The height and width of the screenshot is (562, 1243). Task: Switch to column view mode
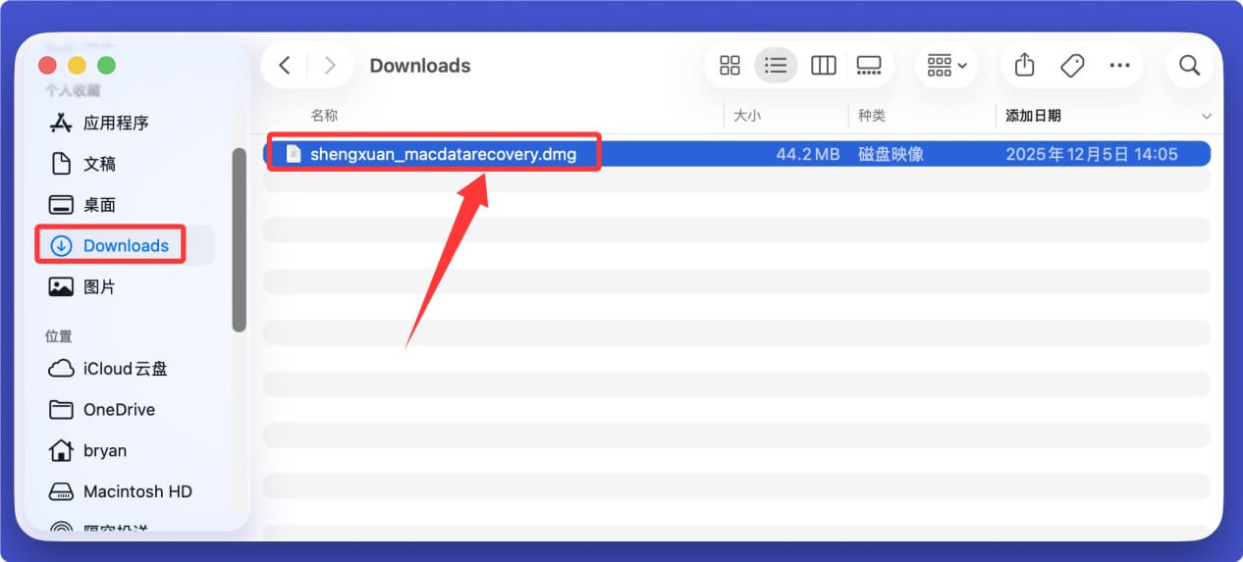click(823, 66)
